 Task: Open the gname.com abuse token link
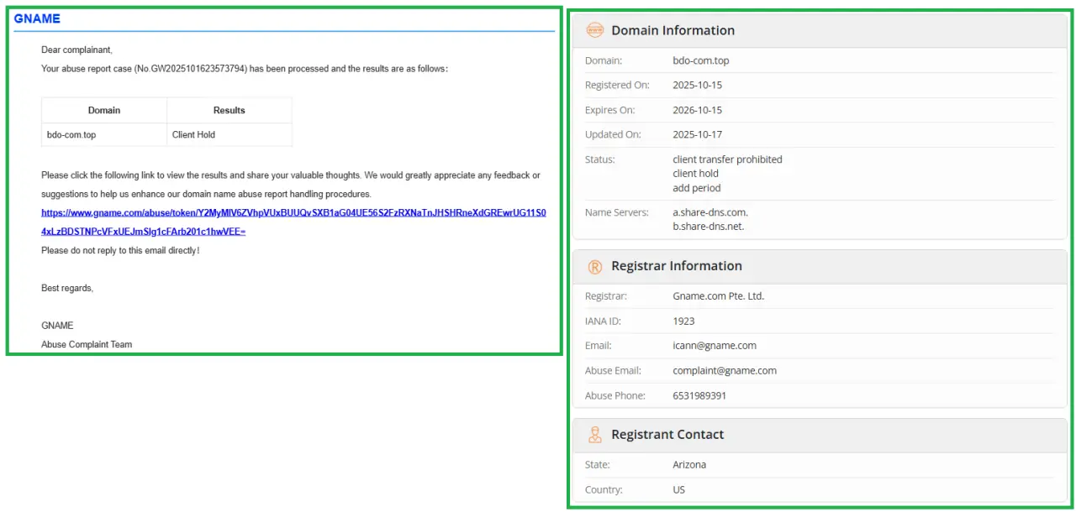293,222
